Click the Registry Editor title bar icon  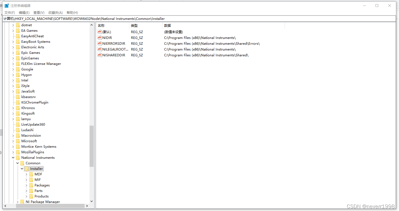tap(7, 6)
